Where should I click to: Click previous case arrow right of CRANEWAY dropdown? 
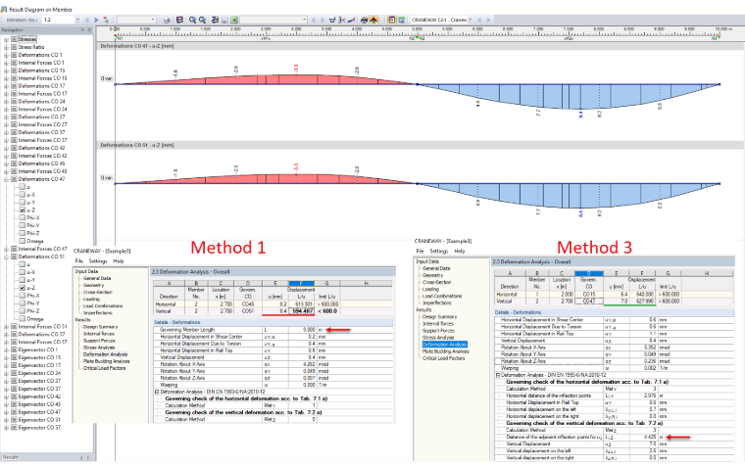click(480, 20)
